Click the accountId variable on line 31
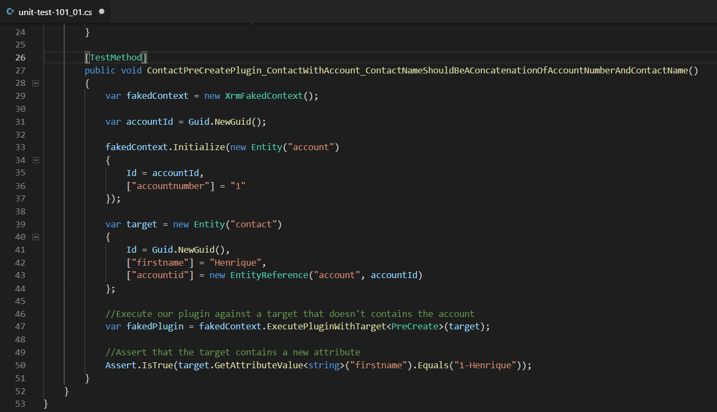 click(x=149, y=121)
